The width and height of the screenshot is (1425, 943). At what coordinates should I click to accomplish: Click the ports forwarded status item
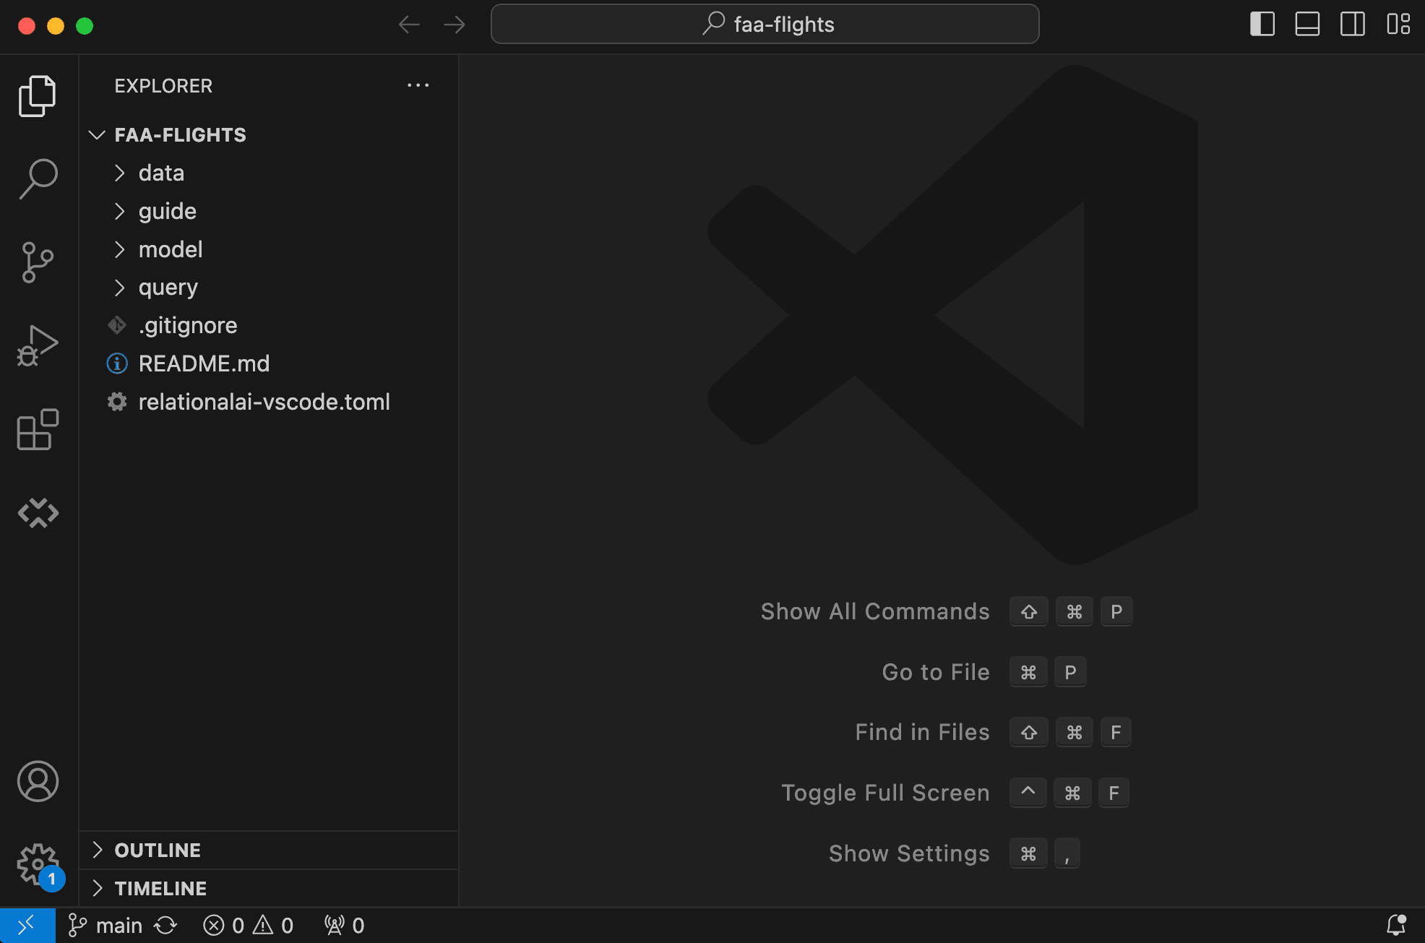point(345,926)
